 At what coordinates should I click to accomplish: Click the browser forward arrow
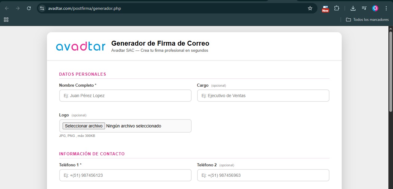(x=18, y=8)
